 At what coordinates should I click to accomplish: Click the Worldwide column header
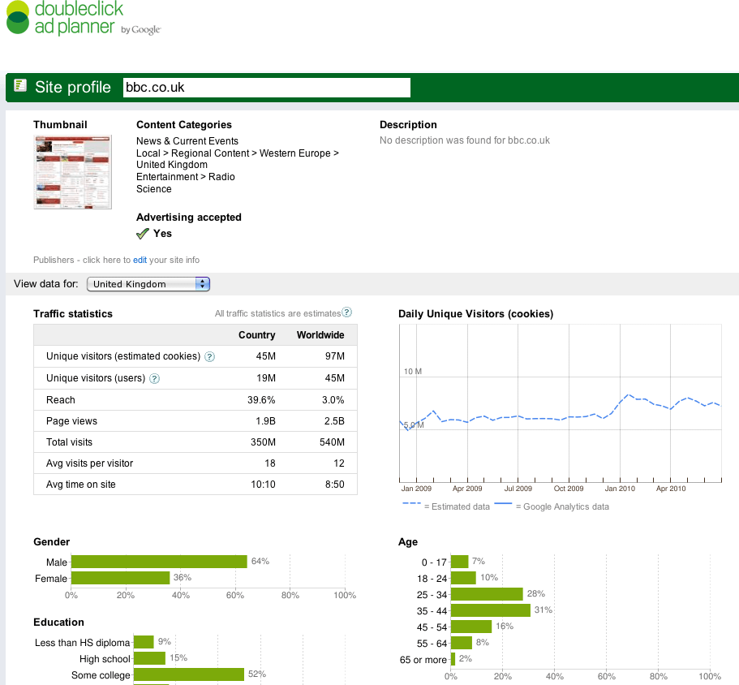tap(320, 335)
